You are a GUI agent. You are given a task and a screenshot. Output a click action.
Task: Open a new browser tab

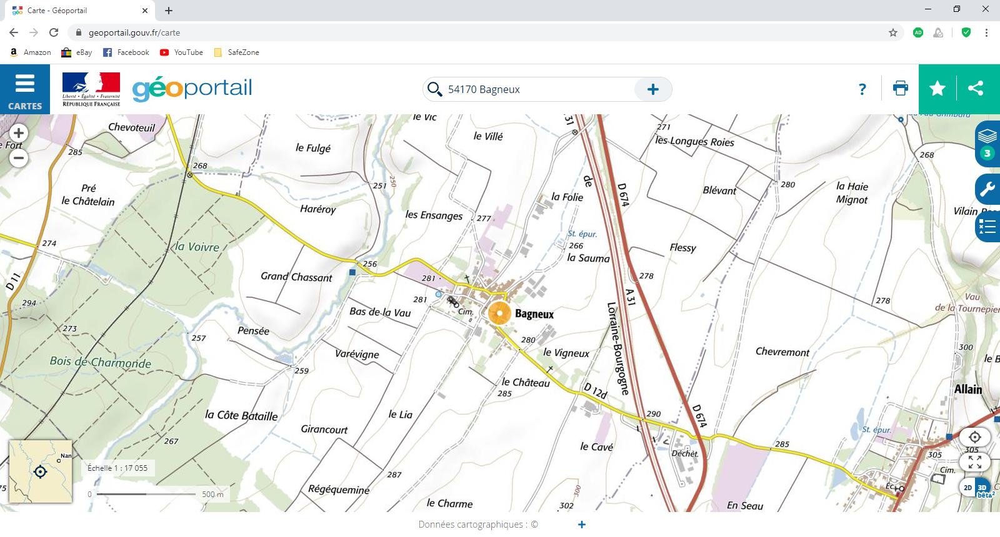[169, 11]
